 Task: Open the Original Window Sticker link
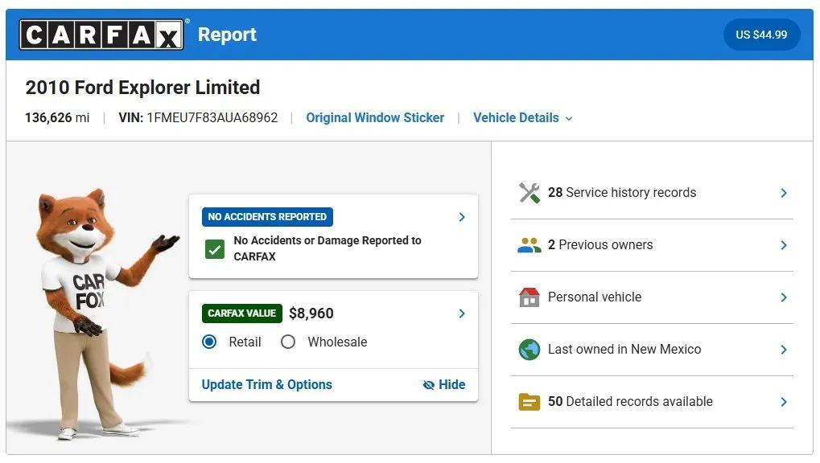tap(375, 117)
